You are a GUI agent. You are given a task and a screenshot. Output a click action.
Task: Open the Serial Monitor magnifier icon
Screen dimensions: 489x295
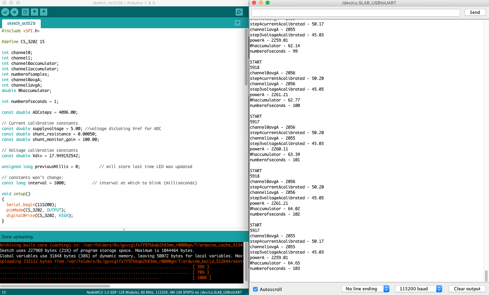coord(239,12)
